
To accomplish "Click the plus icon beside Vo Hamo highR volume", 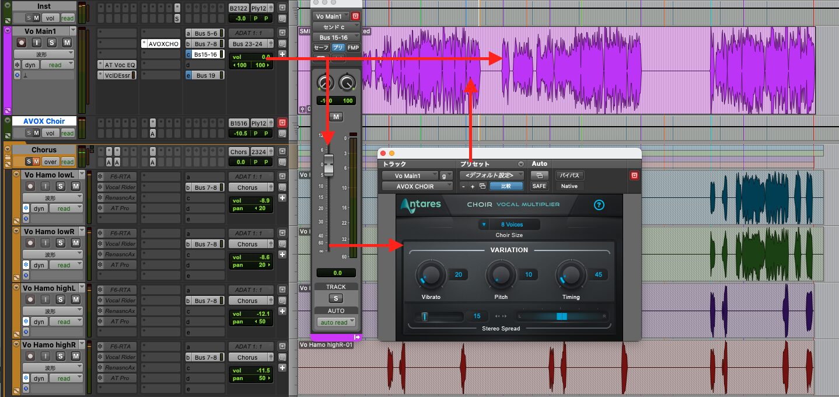I will 282,368.
